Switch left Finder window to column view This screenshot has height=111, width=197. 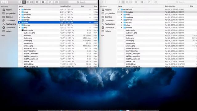click(28, 2)
